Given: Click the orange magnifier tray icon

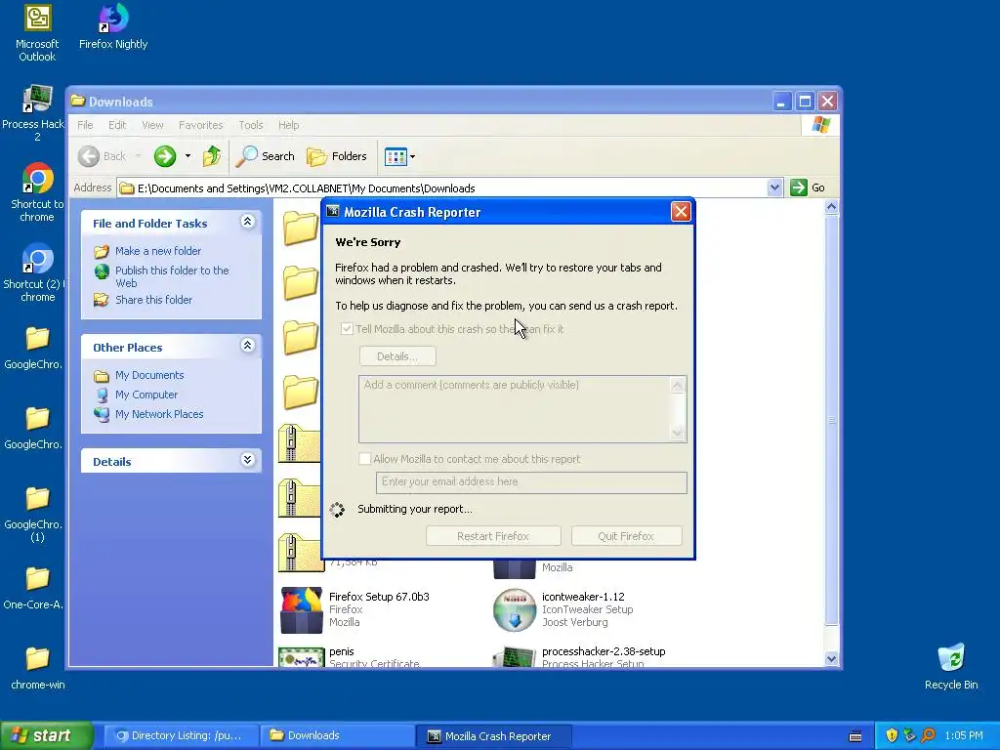Looking at the screenshot, I should [928, 735].
